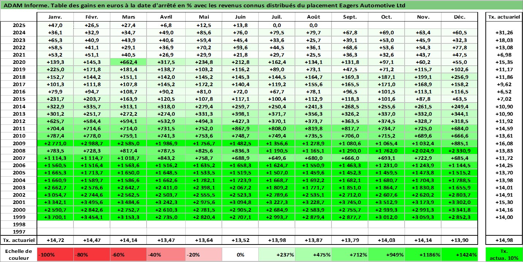Select the +3 054,7 cell in 2002 Janv.
Viewport: 523px width, 262px height.
55,195
